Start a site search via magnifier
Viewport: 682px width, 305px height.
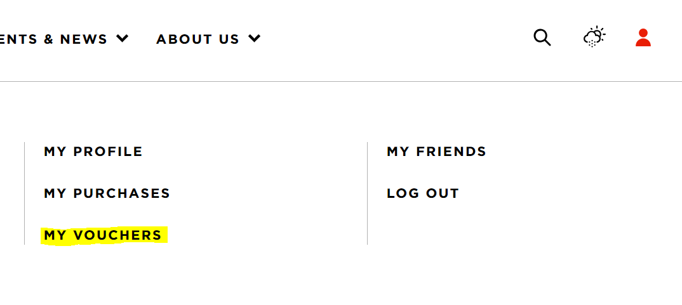[x=542, y=37]
